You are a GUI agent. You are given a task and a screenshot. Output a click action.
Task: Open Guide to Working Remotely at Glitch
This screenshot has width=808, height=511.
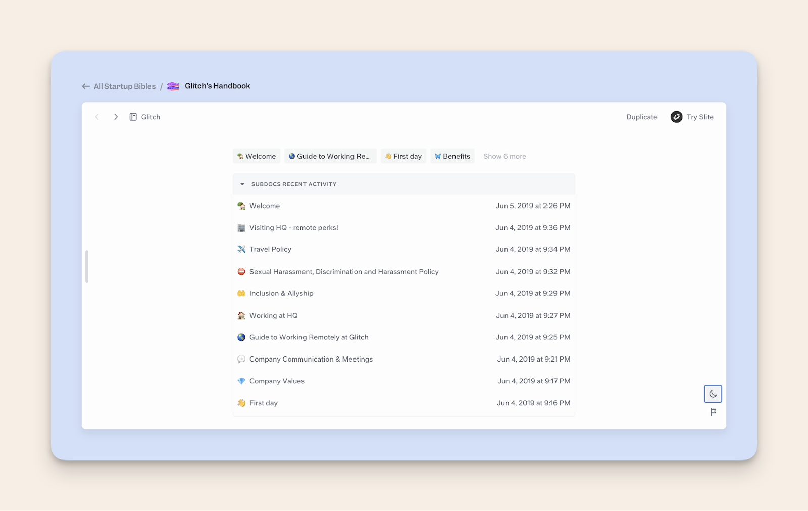tap(404, 337)
